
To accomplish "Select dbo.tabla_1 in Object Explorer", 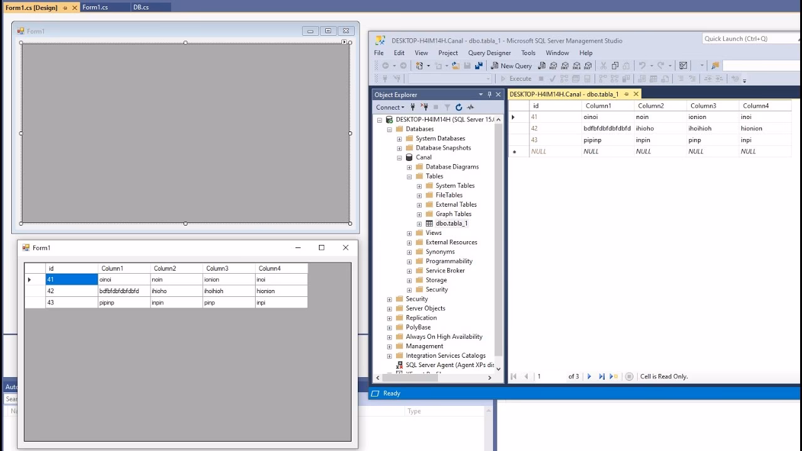I will pyautogui.click(x=452, y=224).
